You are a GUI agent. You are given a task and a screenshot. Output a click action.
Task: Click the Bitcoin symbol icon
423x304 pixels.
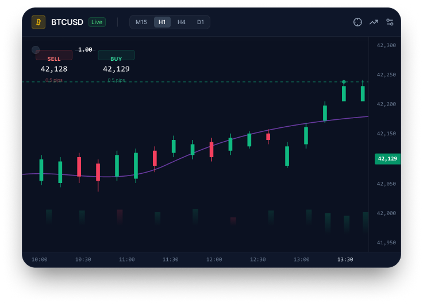tap(39, 22)
